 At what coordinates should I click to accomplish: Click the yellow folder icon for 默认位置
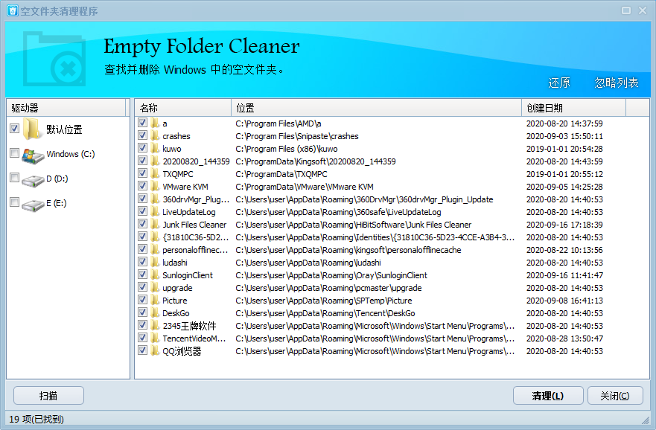click(32, 129)
